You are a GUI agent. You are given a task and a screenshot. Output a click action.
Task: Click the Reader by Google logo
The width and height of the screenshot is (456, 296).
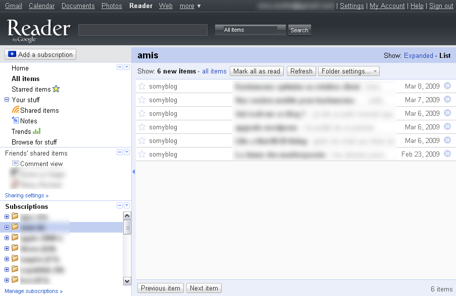click(38, 30)
